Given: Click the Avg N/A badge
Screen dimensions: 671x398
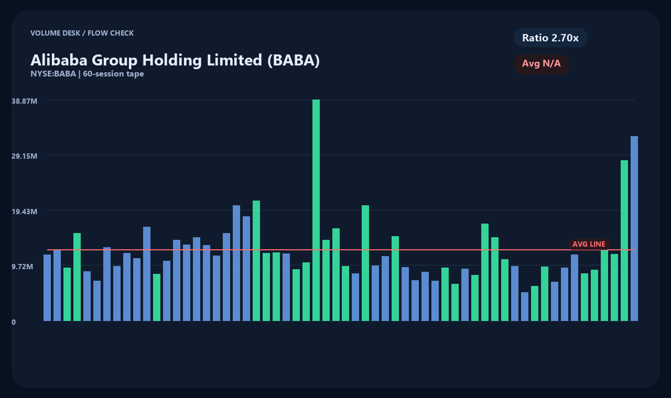Looking at the screenshot, I should 542,64.
